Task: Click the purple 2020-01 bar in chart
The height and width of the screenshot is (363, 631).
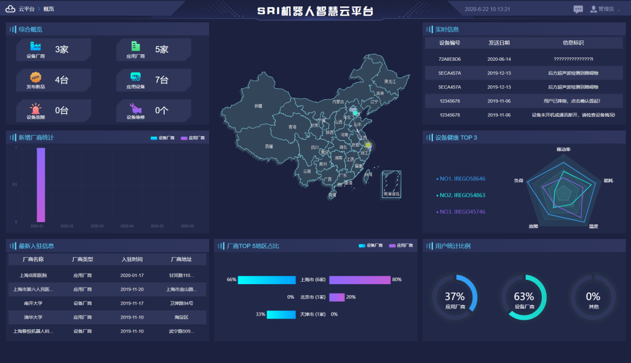Action: (40, 184)
